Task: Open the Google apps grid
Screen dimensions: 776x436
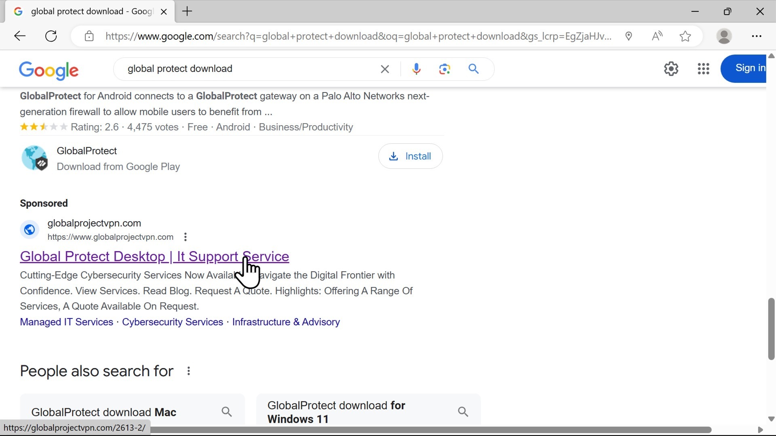Action: [x=703, y=69]
